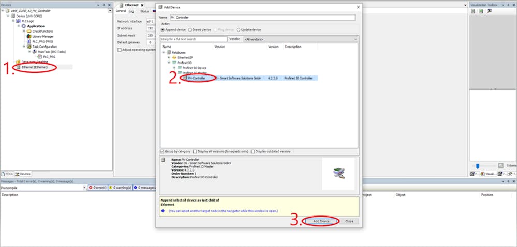Click the PN-Controller preview image
Screen dimensions: 517x247
(x=338, y=173)
